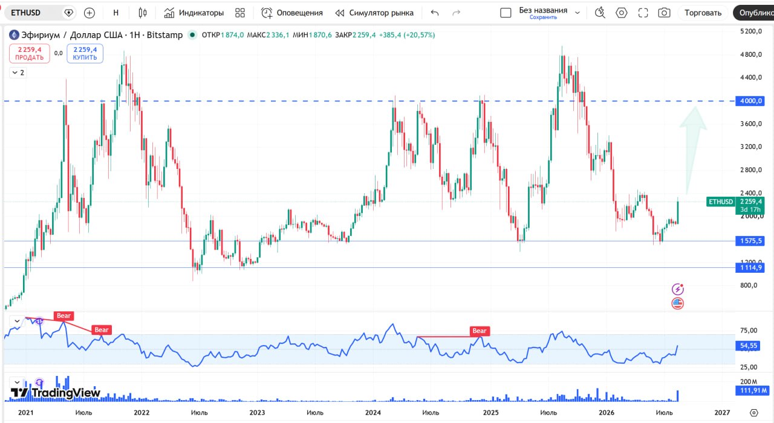Open the ETHUSD symbol search box
This screenshot has height=423, width=774.
click(x=41, y=12)
